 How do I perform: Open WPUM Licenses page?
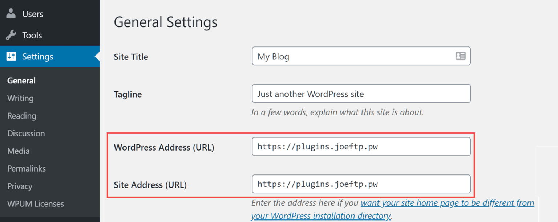[x=36, y=204]
